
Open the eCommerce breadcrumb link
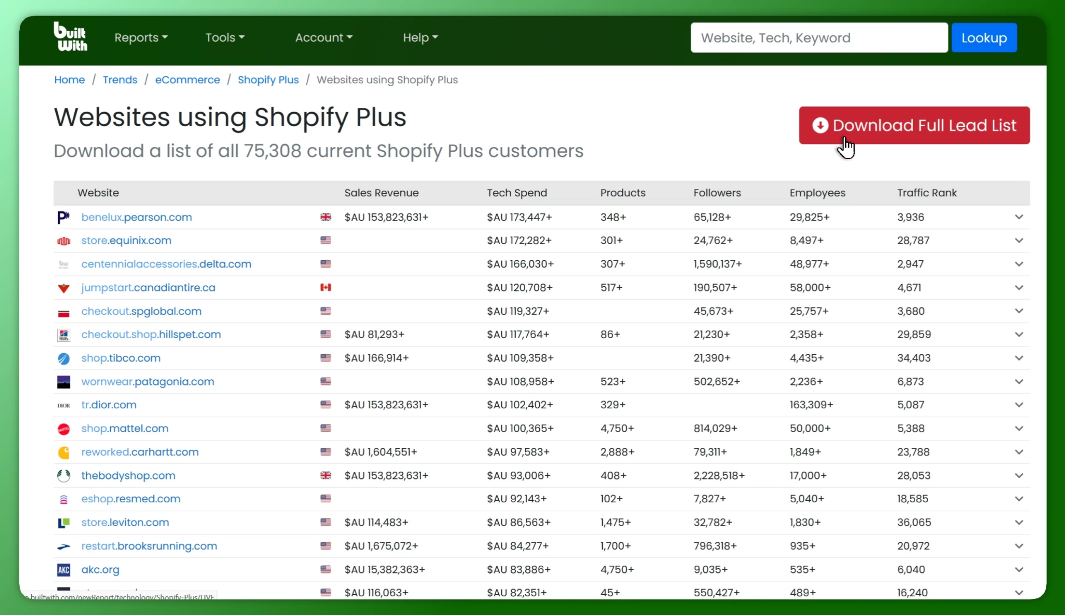click(x=188, y=79)
